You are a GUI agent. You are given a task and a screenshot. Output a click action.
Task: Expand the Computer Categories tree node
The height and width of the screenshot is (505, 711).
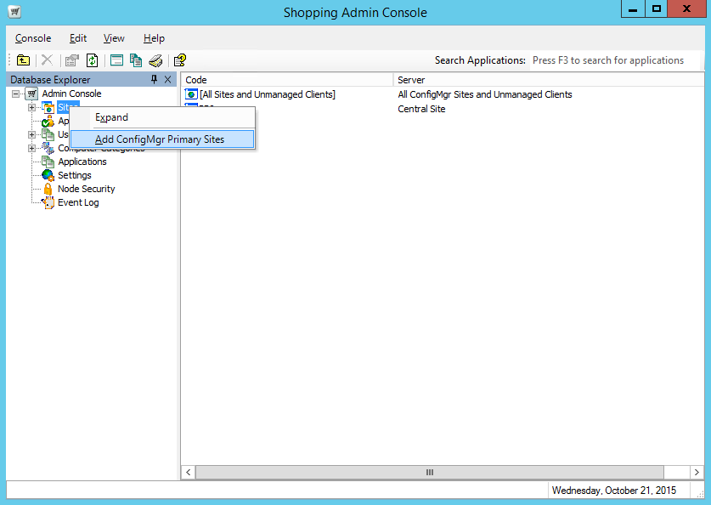coord(32,148)
